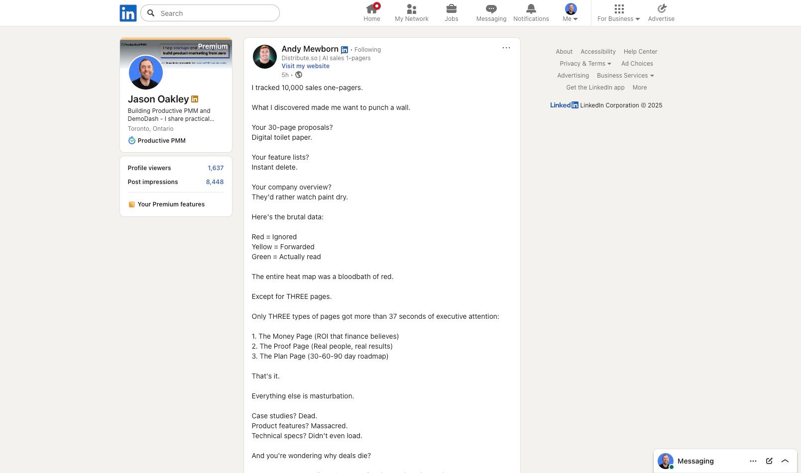The image size is (801, 473).
Task: Open the Help Center link
Action: click(640, 52)
